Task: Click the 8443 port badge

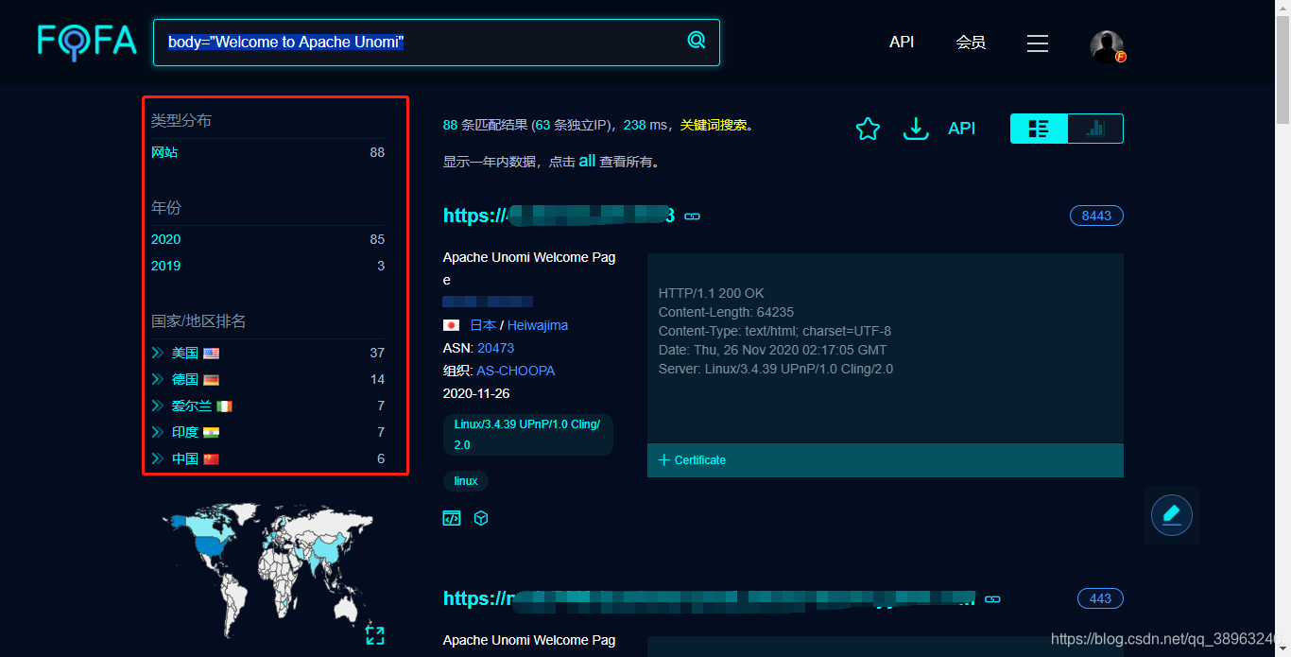Action: click(1096, 216)
